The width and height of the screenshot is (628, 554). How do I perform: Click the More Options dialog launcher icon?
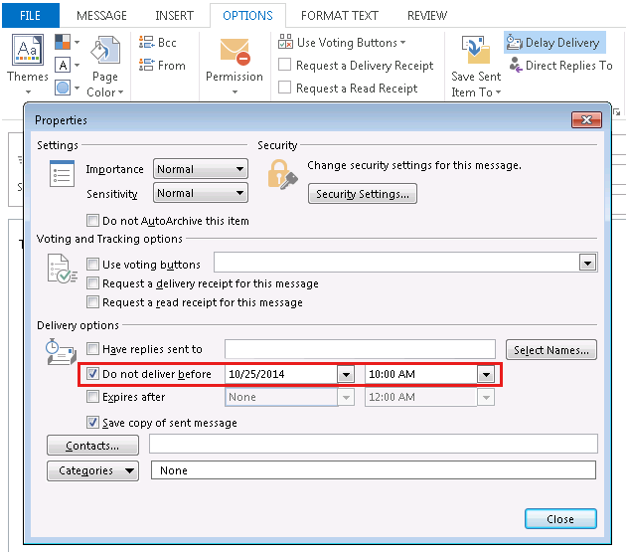(x=617, y=112)
